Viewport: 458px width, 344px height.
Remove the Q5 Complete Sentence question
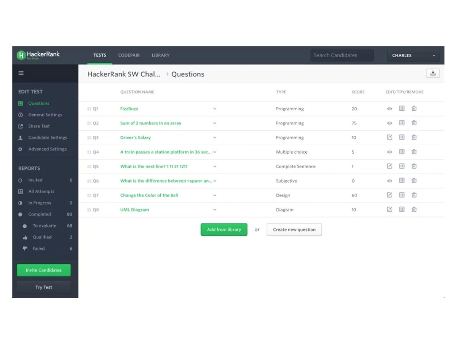click(414, 166)
